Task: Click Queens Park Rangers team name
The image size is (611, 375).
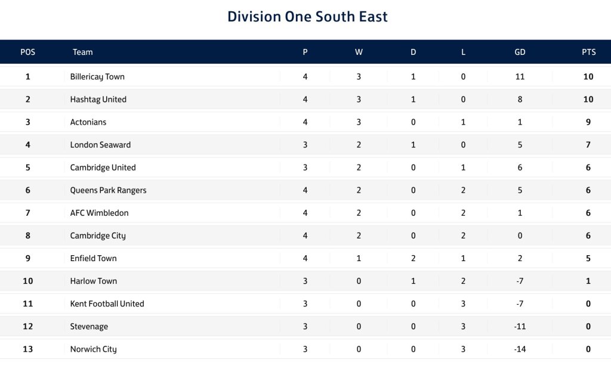Action: point(108,190)
